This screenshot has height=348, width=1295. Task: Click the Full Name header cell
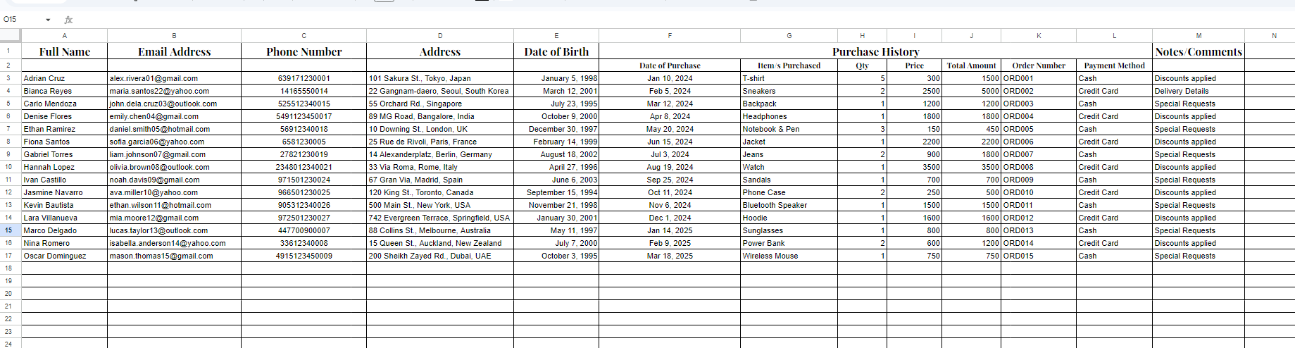click(x=65, y=51)
